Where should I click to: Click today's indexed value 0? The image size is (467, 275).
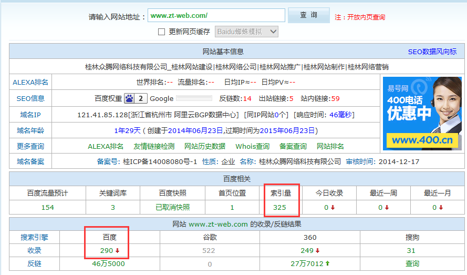(326, 207)
